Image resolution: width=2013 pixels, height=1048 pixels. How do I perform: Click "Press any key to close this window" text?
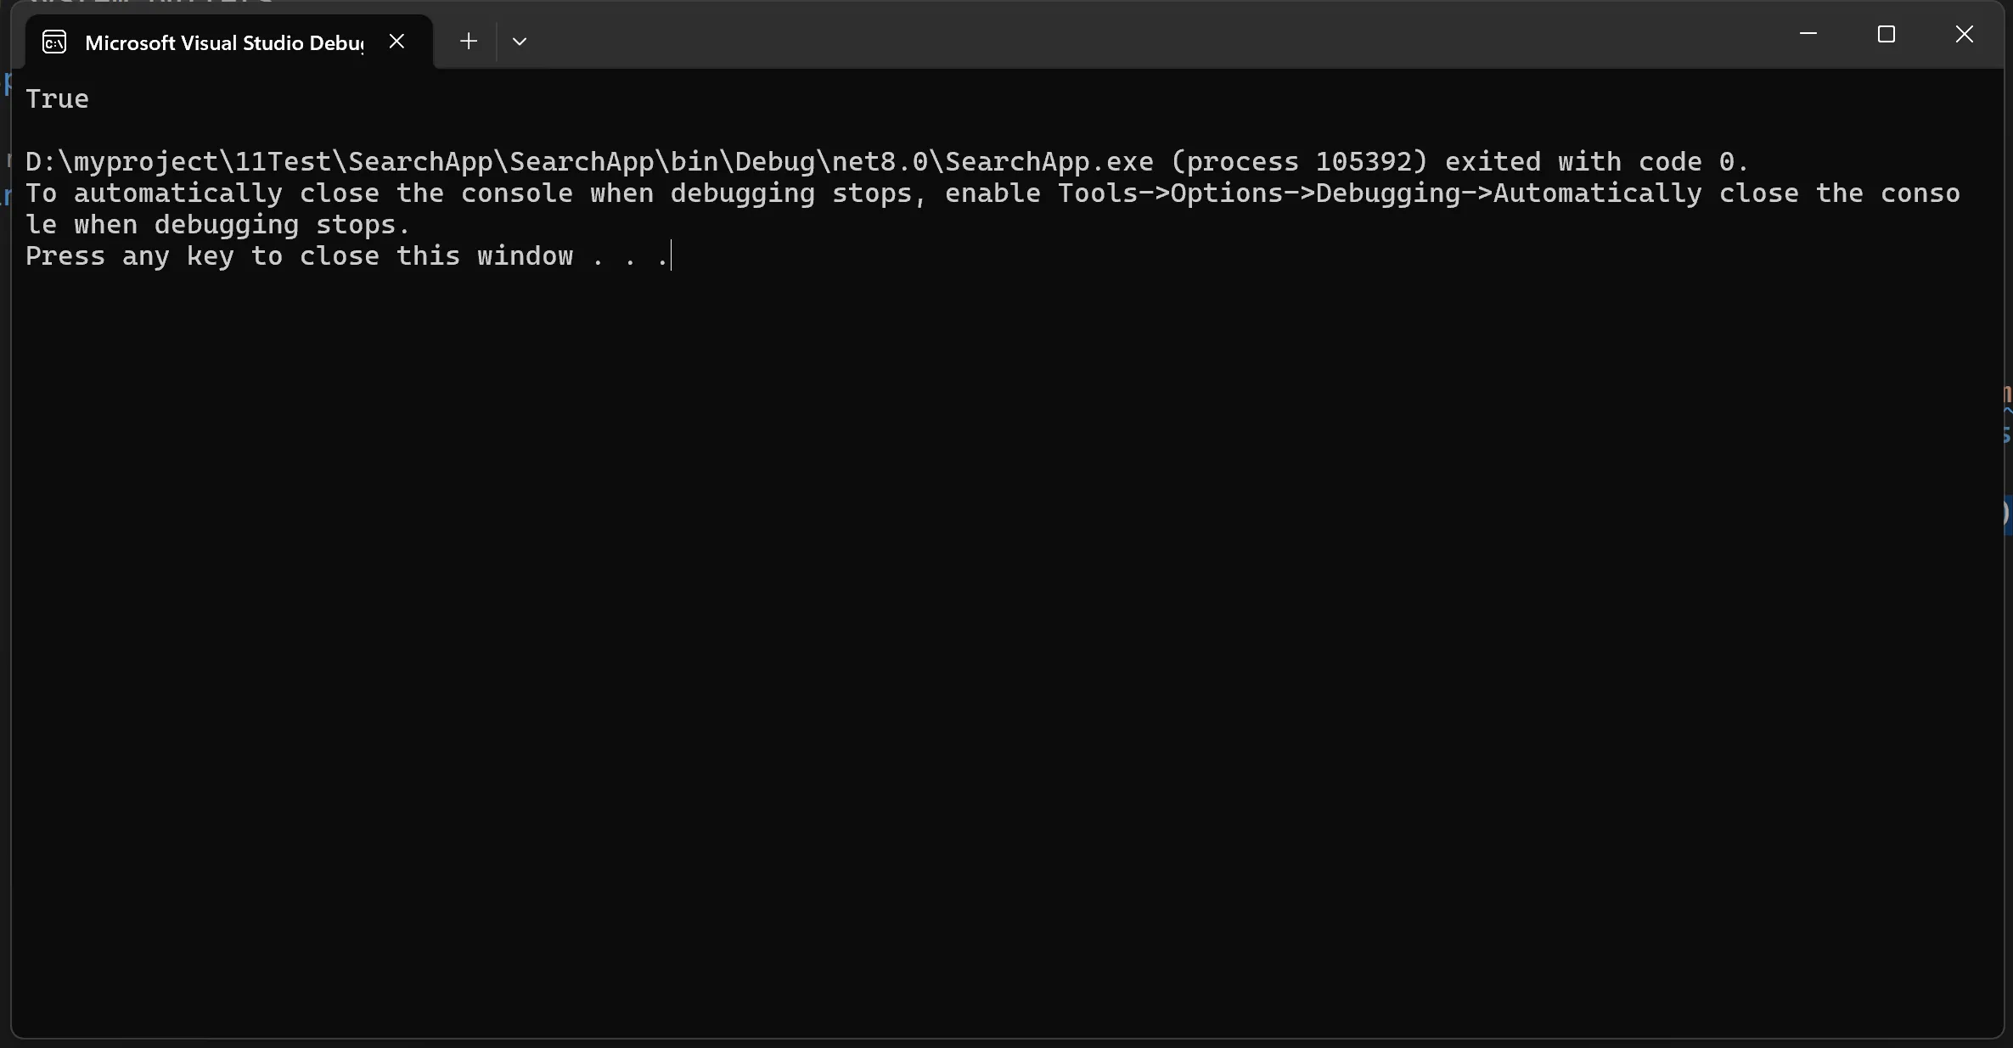[299, 256]
